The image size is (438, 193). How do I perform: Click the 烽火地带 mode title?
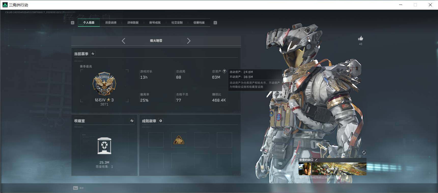(156, 41)
